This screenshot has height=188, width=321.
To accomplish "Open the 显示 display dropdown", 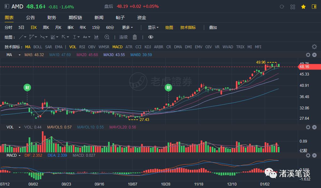I will tap(153, 27).
